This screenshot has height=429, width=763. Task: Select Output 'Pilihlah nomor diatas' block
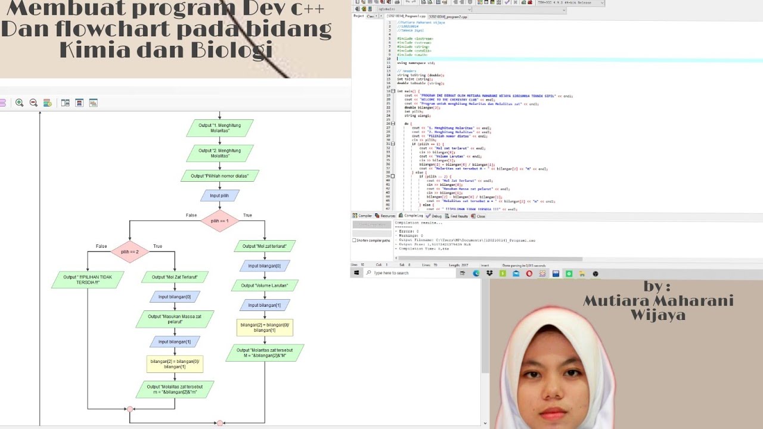point(219,176)
